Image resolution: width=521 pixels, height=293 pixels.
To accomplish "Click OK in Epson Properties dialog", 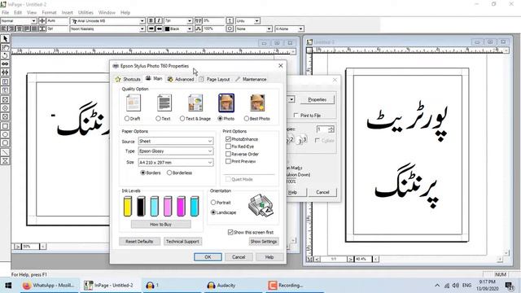I will tap(208, 257).
